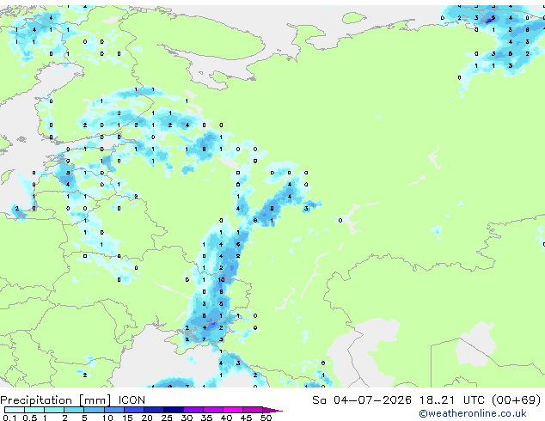
Task: Click the 'Sa 04-07-2026' date text
Action: pyautogui.click(x=362, y=400)
